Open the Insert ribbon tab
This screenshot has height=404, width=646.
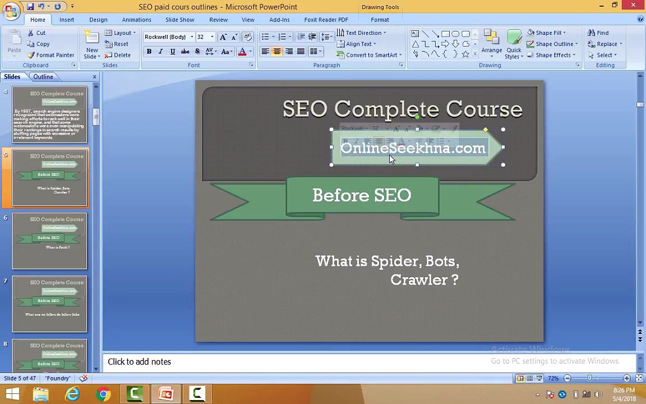point(67,20)
